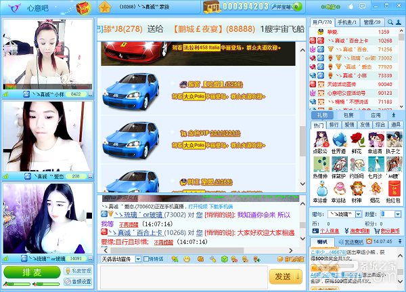Toggle speaker mute next to right volume bar
406x292 pixels.
point(35,284)
